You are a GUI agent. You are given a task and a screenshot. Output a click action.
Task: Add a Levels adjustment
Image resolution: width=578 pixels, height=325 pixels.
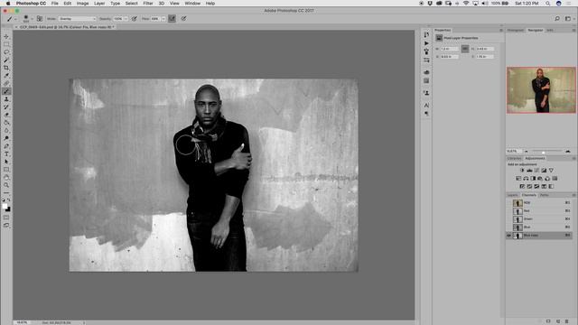[529, 171]
